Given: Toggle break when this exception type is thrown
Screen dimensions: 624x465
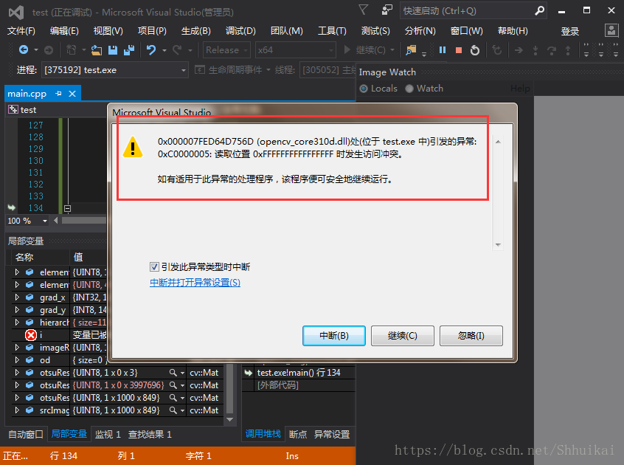Looking at the screenshot, I should (x=154, y=266).
